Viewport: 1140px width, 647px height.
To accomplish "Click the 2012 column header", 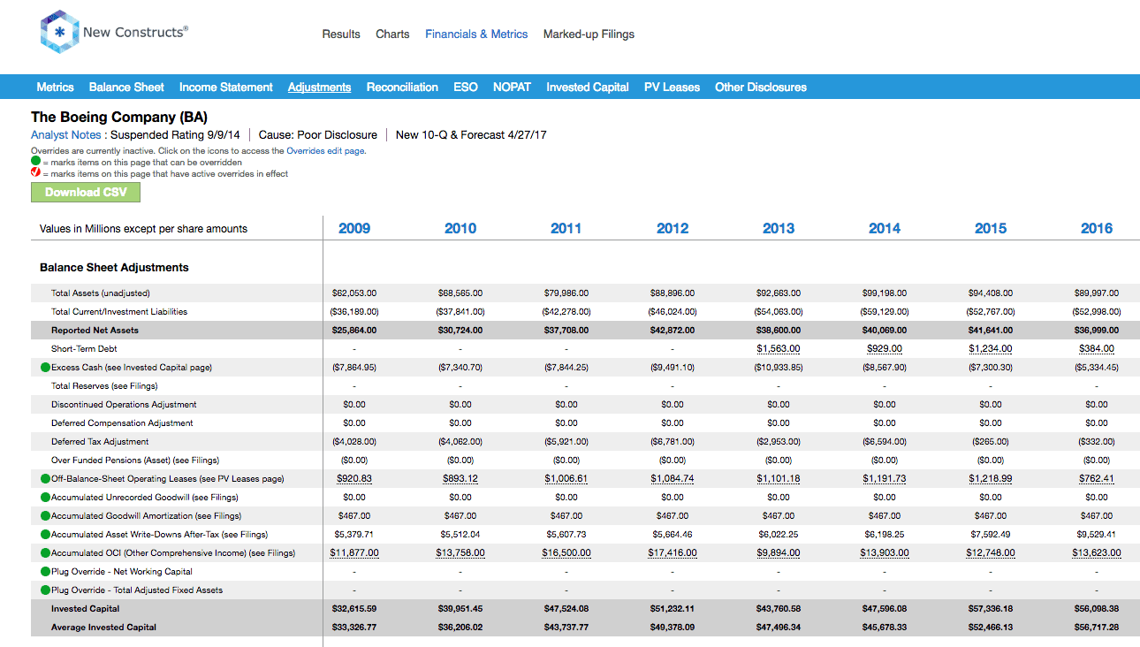I will pyautogui.click(x=673, y=228).
